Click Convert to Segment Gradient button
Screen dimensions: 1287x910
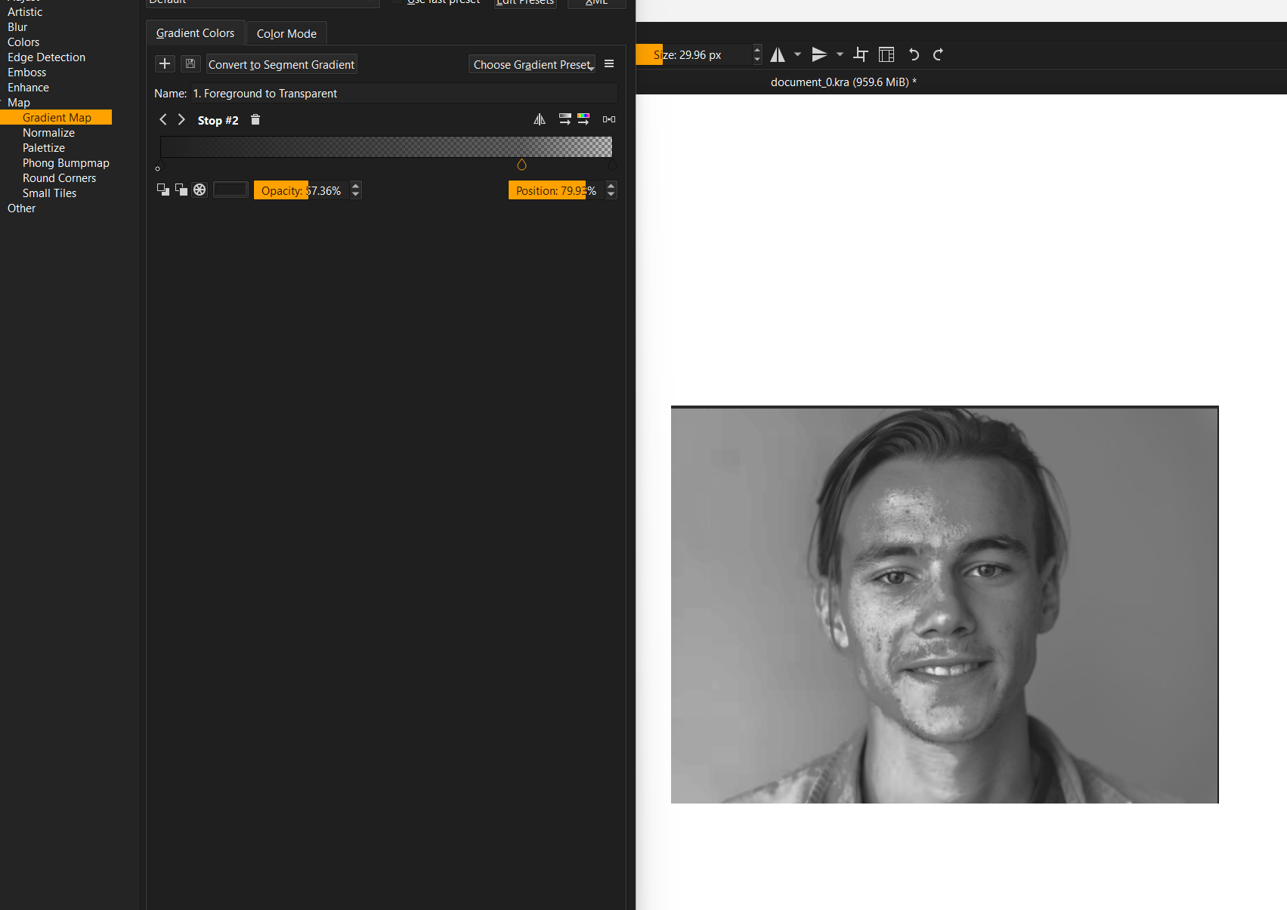(281, 64)
